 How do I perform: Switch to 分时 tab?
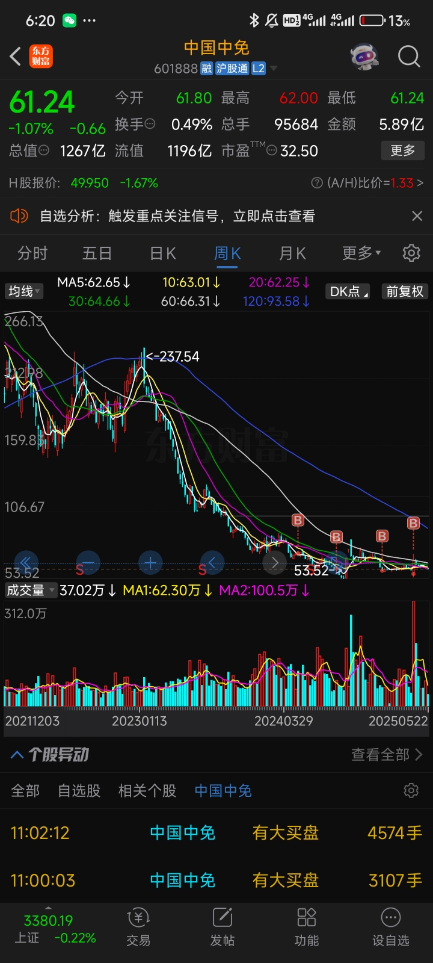(x=32, y=253)
